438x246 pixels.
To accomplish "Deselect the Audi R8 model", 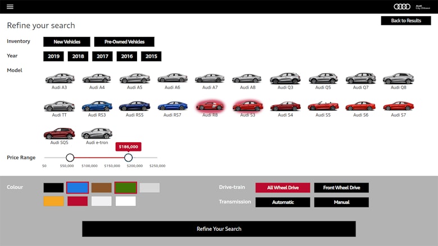I will tap(210, 106).
